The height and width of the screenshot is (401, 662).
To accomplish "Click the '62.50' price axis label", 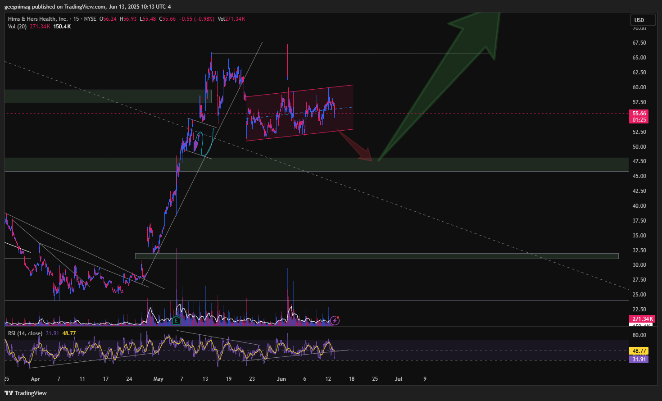I will pyautogui.click(x=639, y=73).
